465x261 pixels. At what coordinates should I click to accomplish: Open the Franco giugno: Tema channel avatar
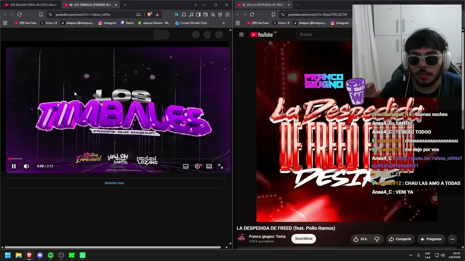(x=241, y=238)
